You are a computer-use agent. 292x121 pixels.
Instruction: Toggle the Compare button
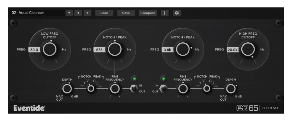coord(148,13)
